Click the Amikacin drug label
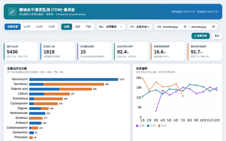The image size is (226, 141). (22, 123)
